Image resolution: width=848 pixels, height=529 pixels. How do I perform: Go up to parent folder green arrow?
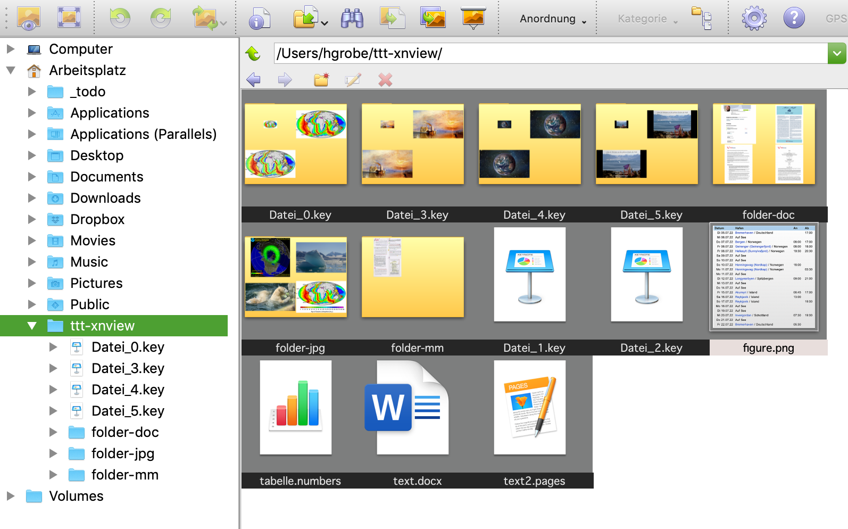[253, 53]
